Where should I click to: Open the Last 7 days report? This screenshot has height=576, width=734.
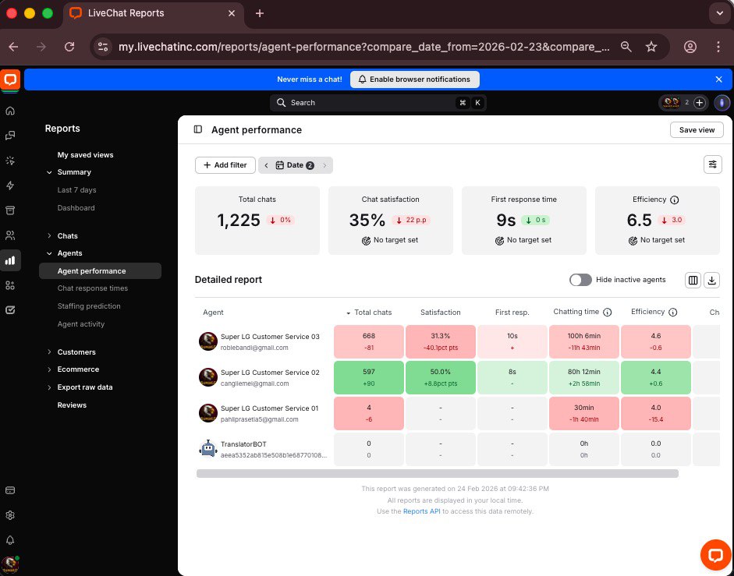coord(76,190)
